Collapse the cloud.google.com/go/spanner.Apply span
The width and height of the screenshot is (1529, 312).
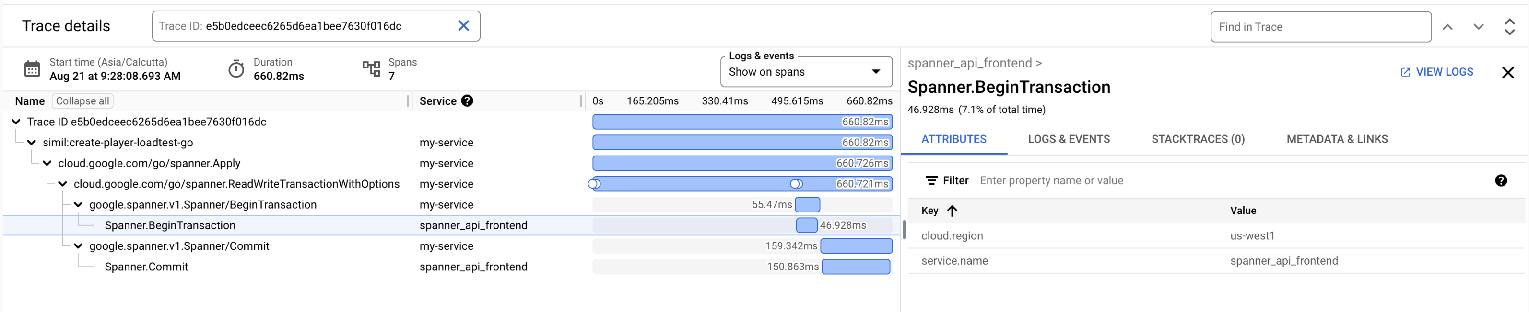tap(47, 163)
